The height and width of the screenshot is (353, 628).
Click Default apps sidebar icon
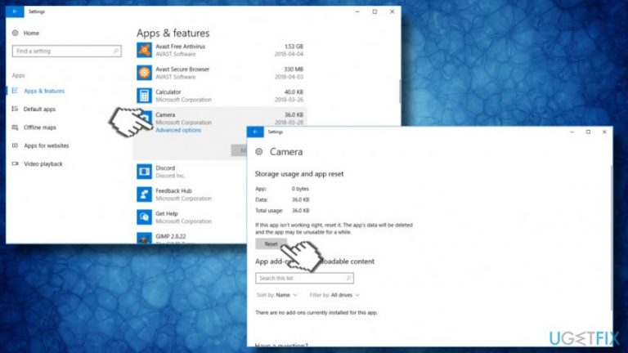pyautogui.click(x=16, y=109)
